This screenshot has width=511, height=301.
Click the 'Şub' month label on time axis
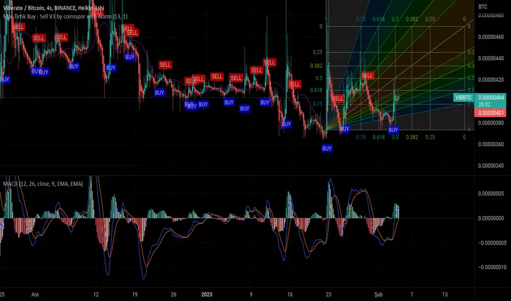click(378, 294)
